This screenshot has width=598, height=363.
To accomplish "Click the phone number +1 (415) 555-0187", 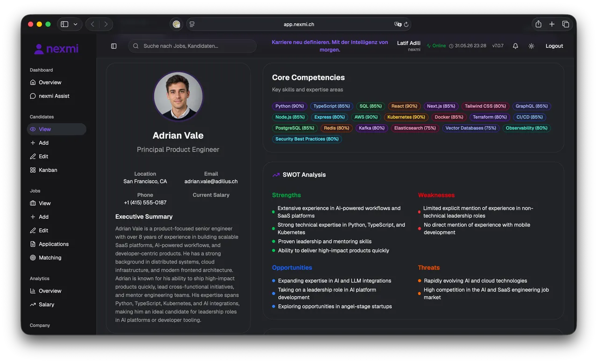I will click(x=145, y=203).
